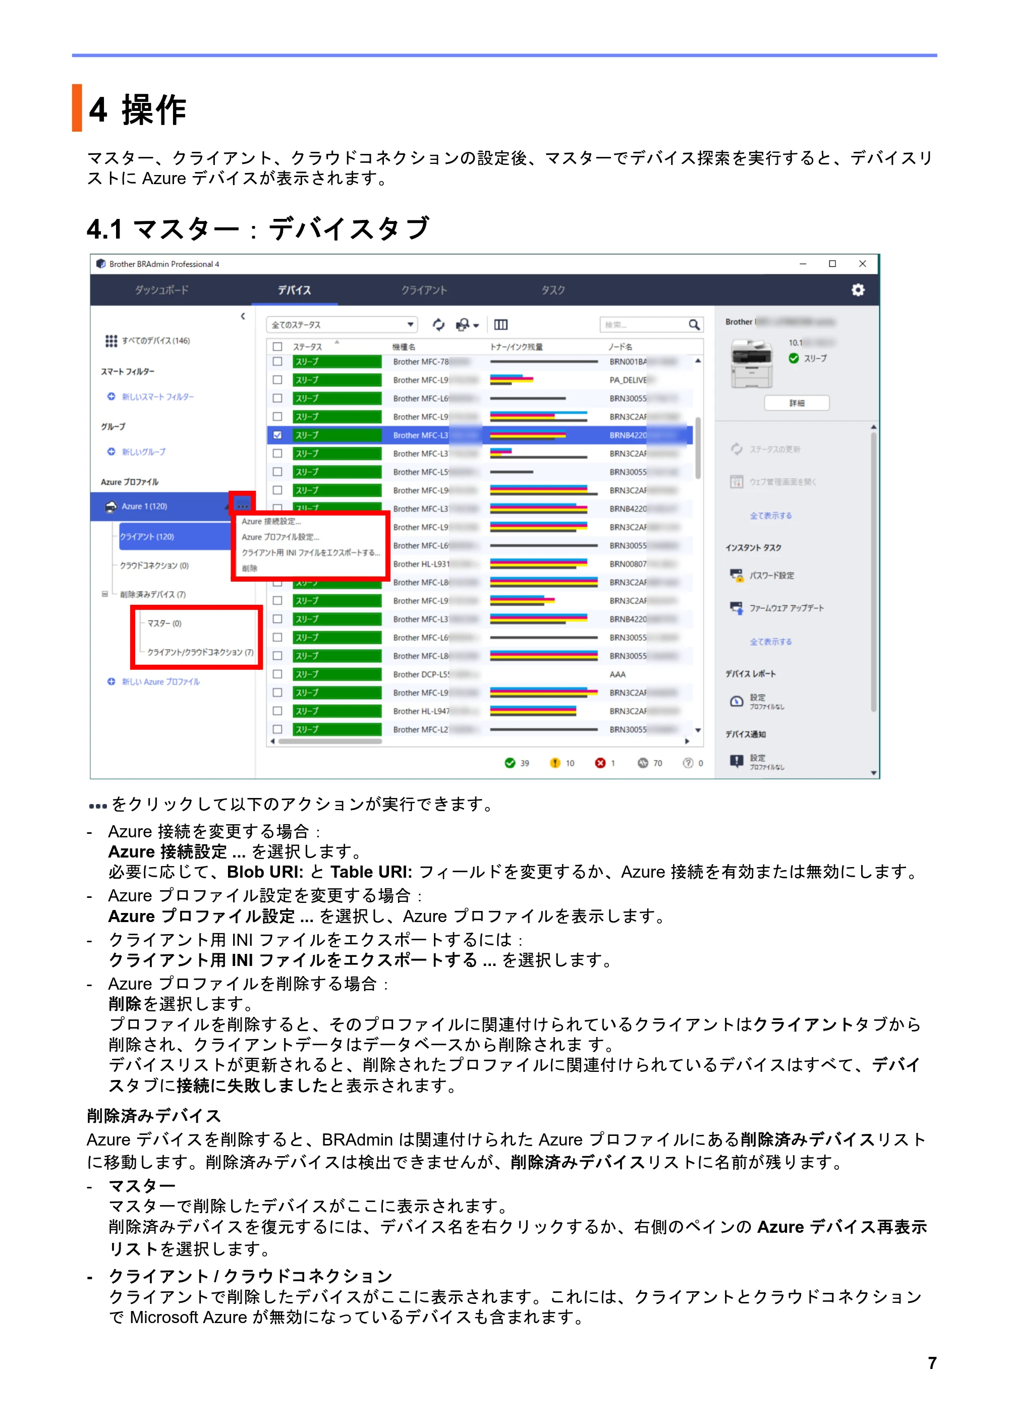
Task: Sort by the ステータス column header
Action: click(x=308, y=347)
